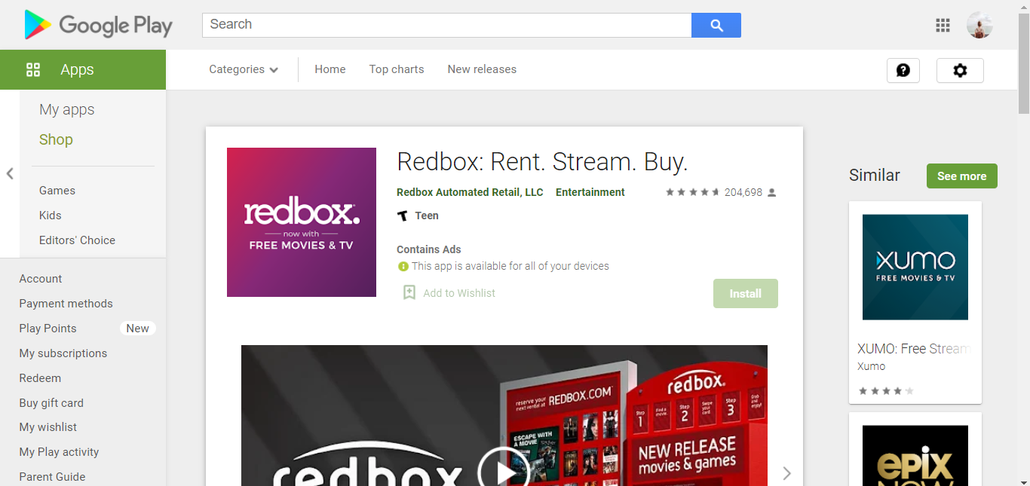The image size is (1030, 486).
Task: Advance screenshots with right arrow
Action: pyautogui.click(x=786, y=473)
